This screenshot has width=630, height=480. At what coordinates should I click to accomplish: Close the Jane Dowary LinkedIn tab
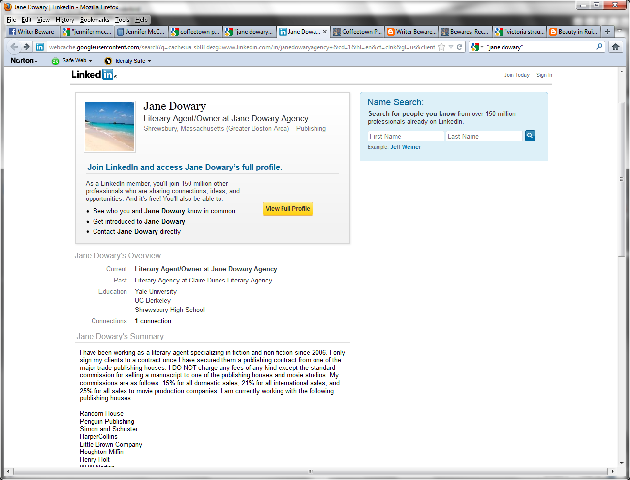(324, 32)
